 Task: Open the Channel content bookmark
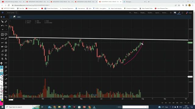[x=33, y=8]
